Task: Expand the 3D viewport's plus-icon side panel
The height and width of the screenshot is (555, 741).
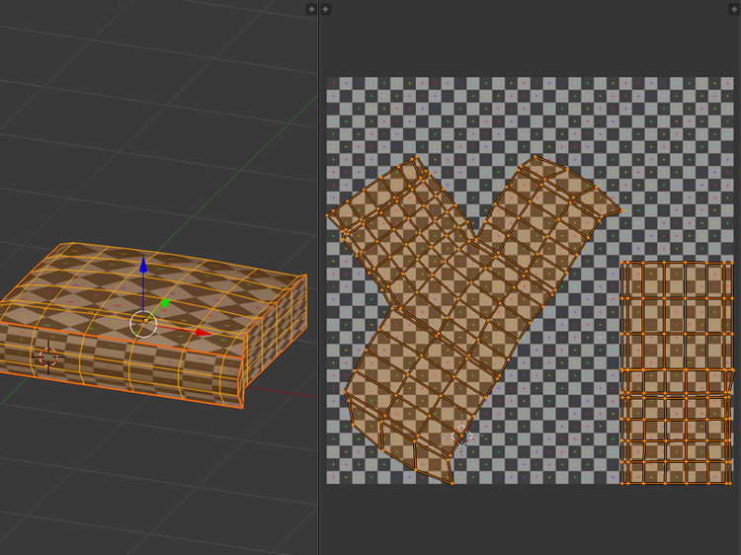Action: click(x=311, y=9)
